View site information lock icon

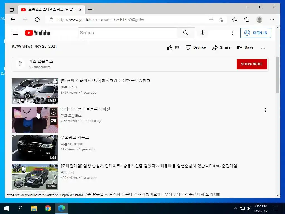click(51, 20)
